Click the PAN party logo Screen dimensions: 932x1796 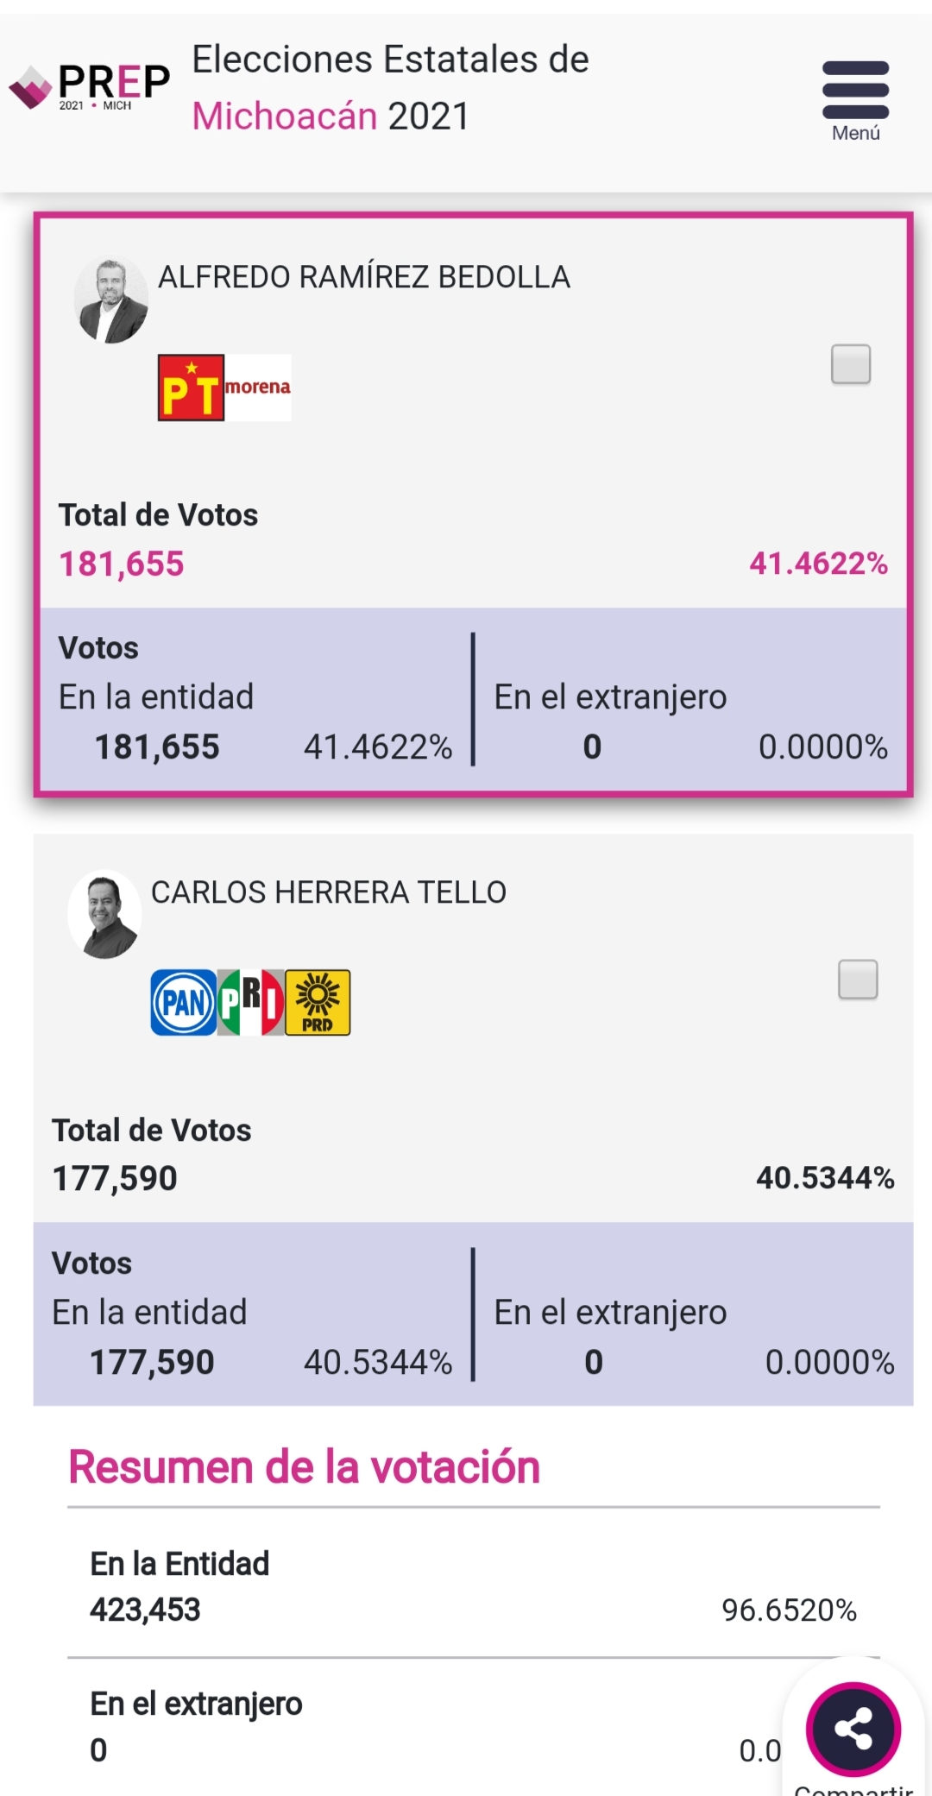point(184,1003)
